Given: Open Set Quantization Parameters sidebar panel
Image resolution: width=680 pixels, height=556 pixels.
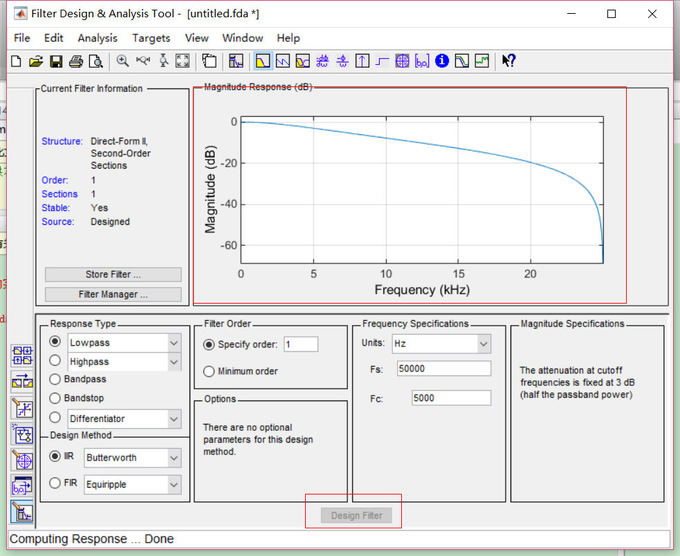Looking at the screenshot, I should point(22,408).
